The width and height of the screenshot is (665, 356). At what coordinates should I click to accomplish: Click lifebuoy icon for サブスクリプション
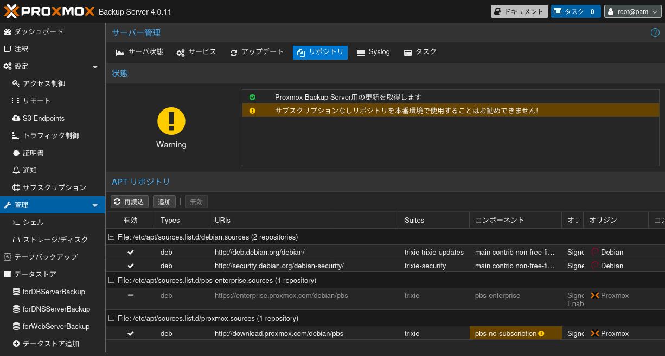(x=16, y=187)
